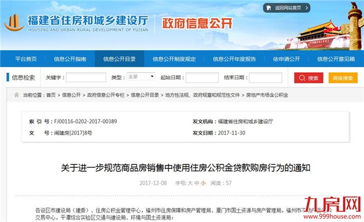Click the article title about 住房公积金贷款购房
The width and height of the screenshot is (364, 222).
185,167
